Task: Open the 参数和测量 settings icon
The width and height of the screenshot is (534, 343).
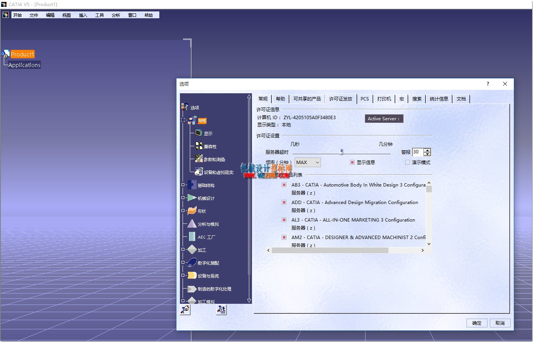Action: pos(199,159)
